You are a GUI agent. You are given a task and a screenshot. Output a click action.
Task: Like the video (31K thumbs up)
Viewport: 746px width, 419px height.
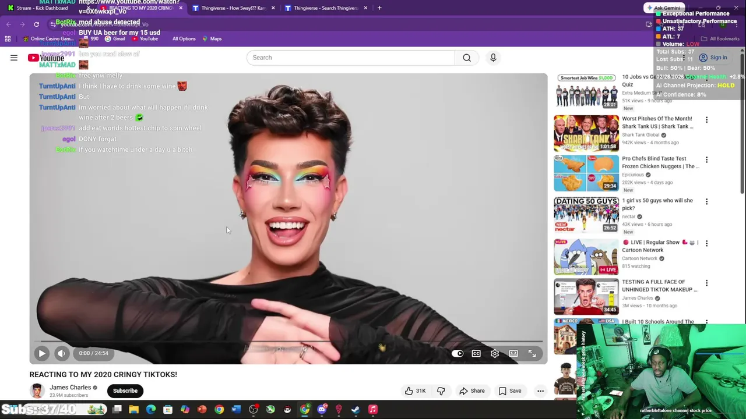click(x=415, y=391)
